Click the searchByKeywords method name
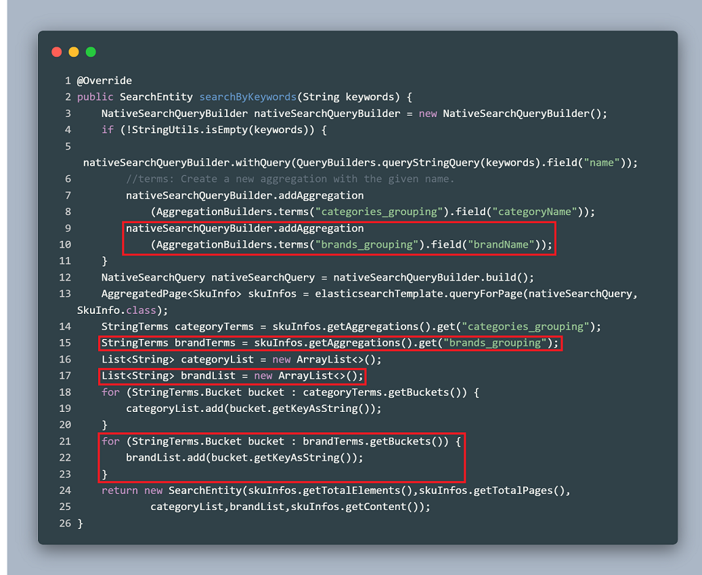Image resolution: width=702 pixels, height=575 pixels. [248, 97]
